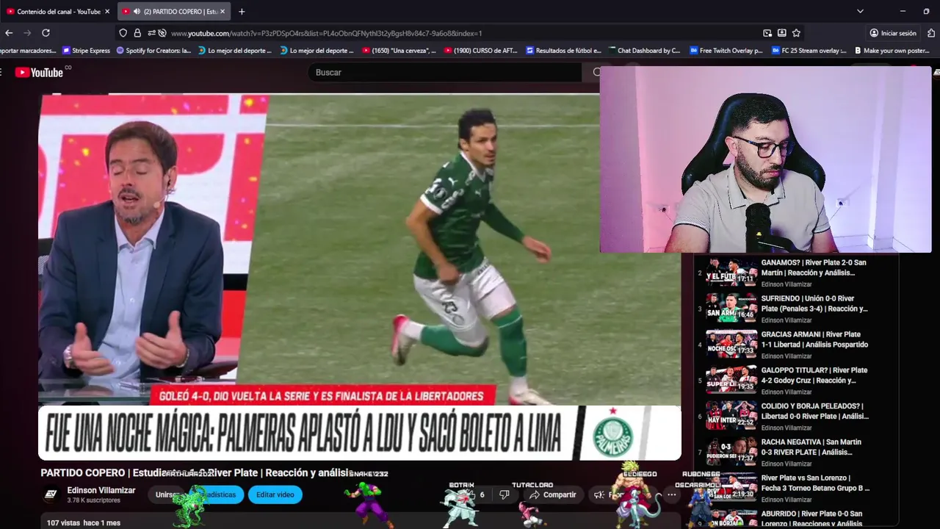Screen dimensions: 940x529
Task: Open 'Chat Dashboard by C...' bookmark
Action: click(644, 51)
